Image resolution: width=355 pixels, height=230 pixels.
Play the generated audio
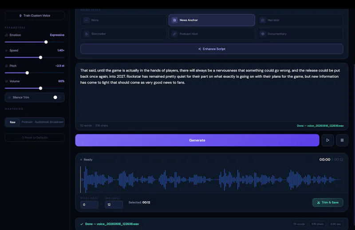(x=327, y=140)
